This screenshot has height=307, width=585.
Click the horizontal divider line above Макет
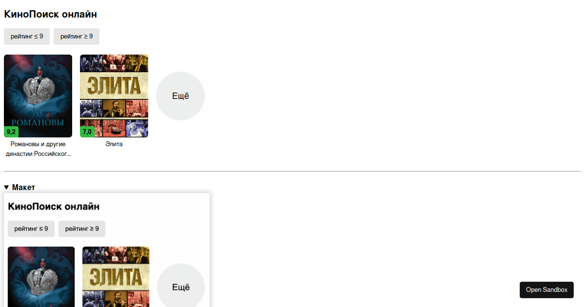tap(292, 172)
